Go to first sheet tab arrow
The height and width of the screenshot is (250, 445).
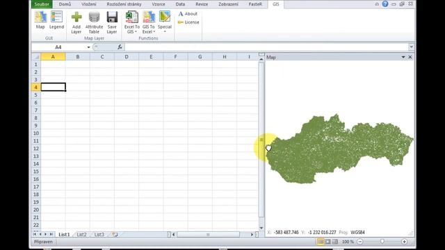35,234
